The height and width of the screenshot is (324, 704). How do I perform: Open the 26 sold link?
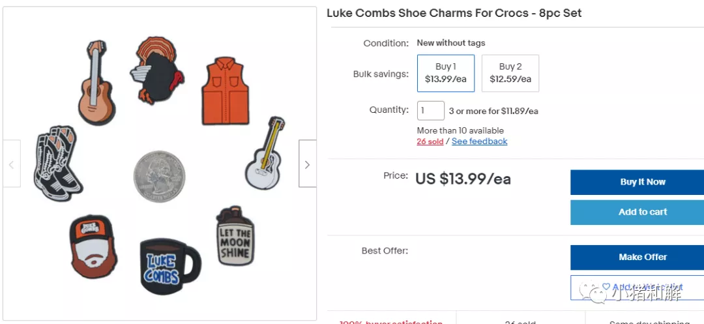click(x=430, y=141)
